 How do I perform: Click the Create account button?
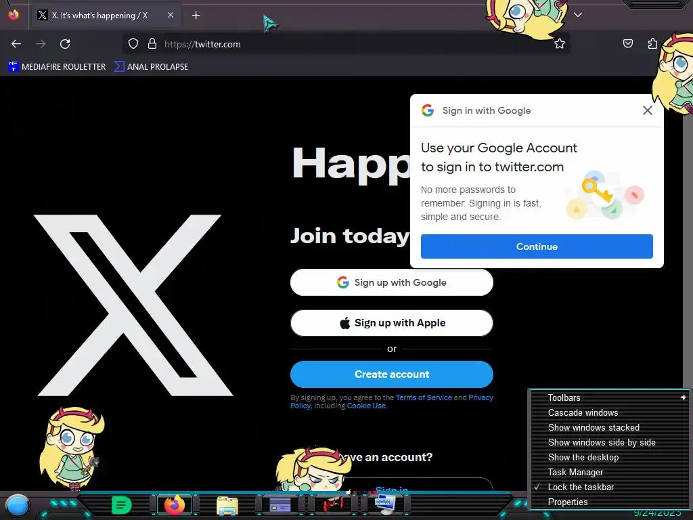(x=392, y=374)
